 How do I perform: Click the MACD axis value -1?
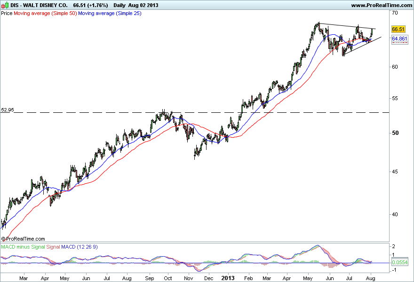tap(393, 270)
